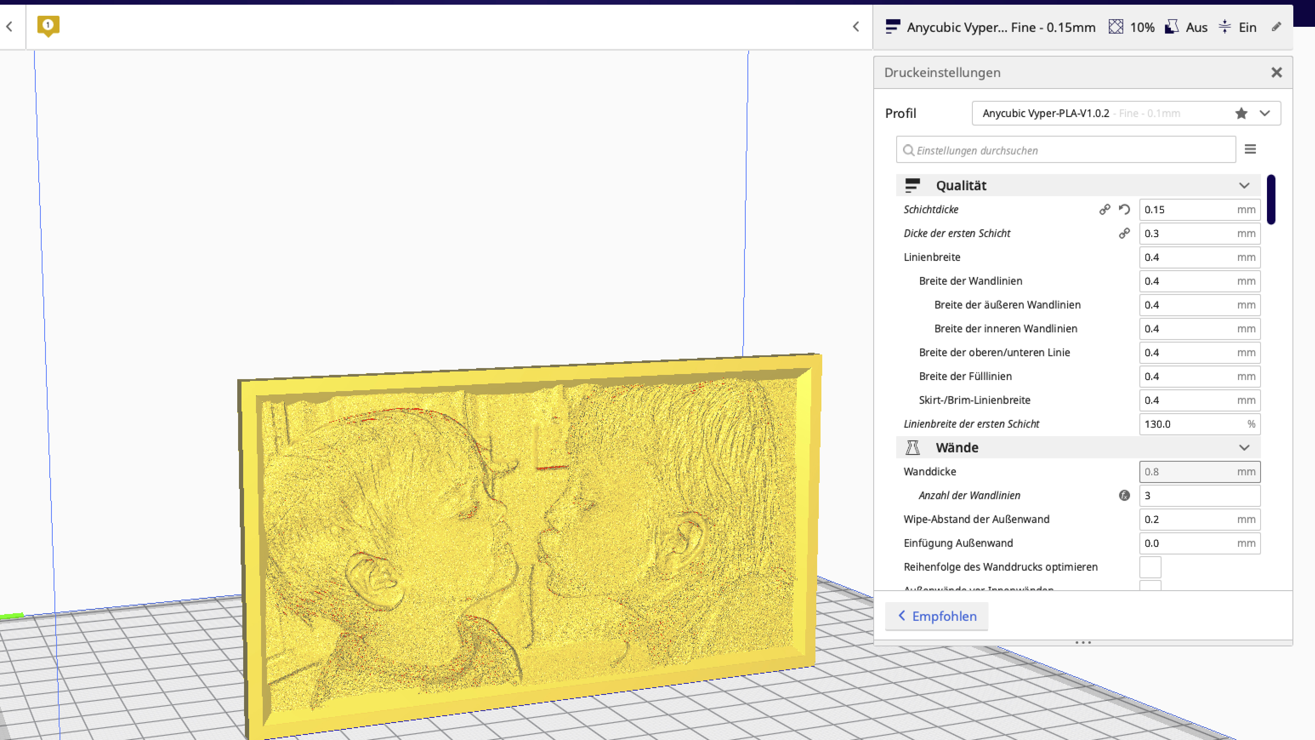This screenshot has width=1315, height=740.
Task: Collapse the Qualität section
Action: point(1244,185)
